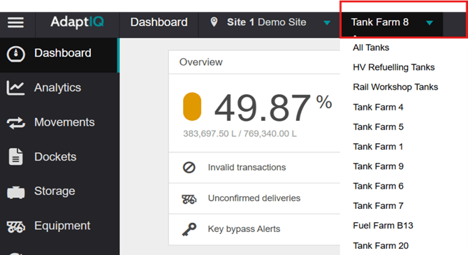Image resolution: width=468 pixels, height=255 pixels.
Task: Open the hamburger menu icon
Action: point(15,22)
